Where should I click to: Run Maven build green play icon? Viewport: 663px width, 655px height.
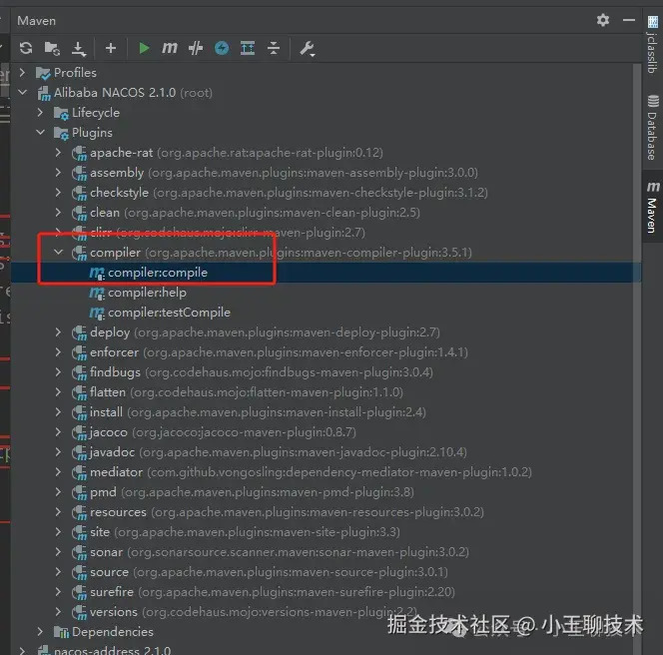tap(144, 48)
